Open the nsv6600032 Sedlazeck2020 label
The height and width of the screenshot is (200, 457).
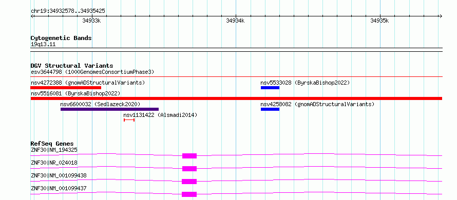(x=100, y=104)
